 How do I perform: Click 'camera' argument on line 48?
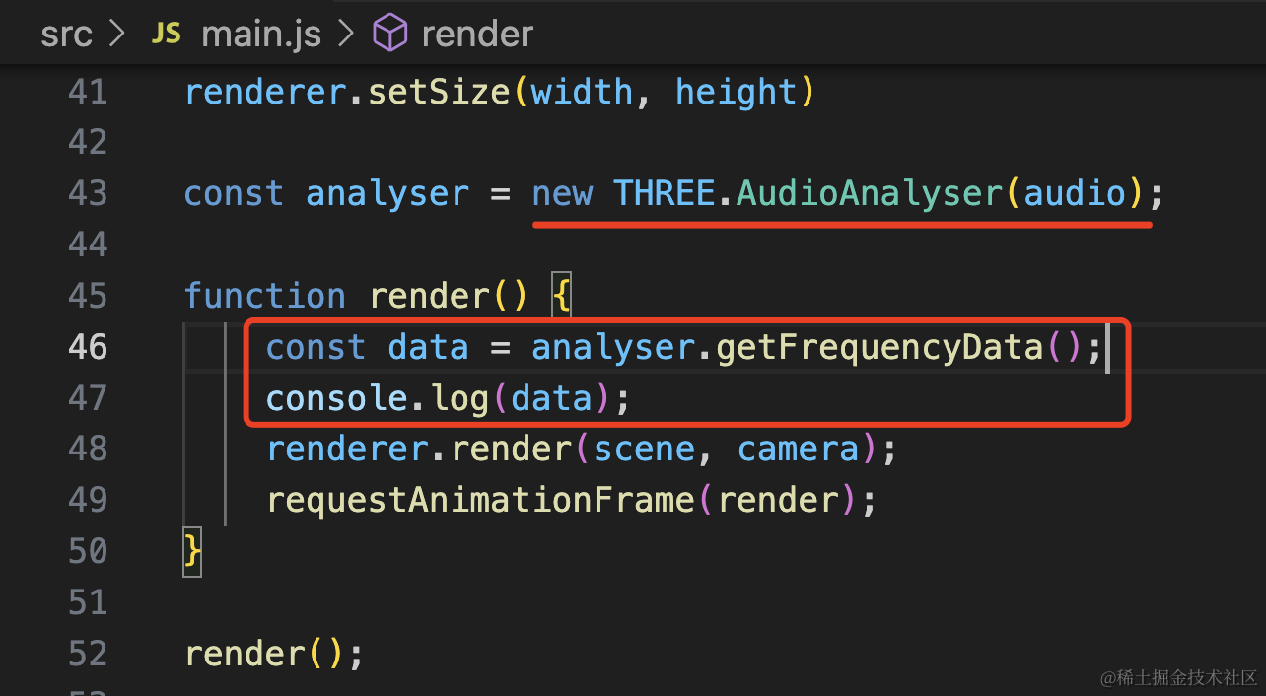pos(798,450)
